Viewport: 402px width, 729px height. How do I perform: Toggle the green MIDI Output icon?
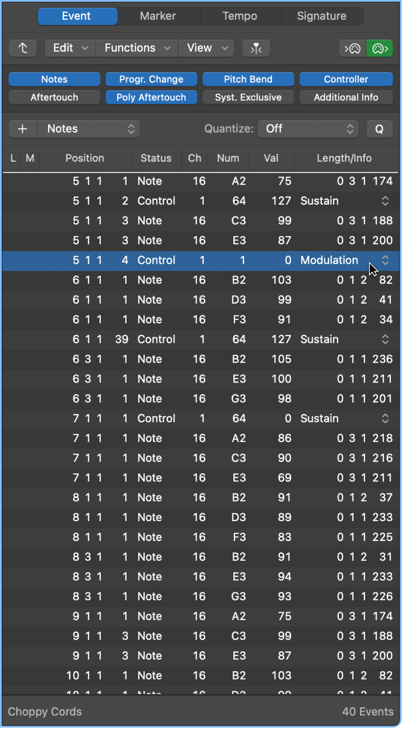point(379,48)
